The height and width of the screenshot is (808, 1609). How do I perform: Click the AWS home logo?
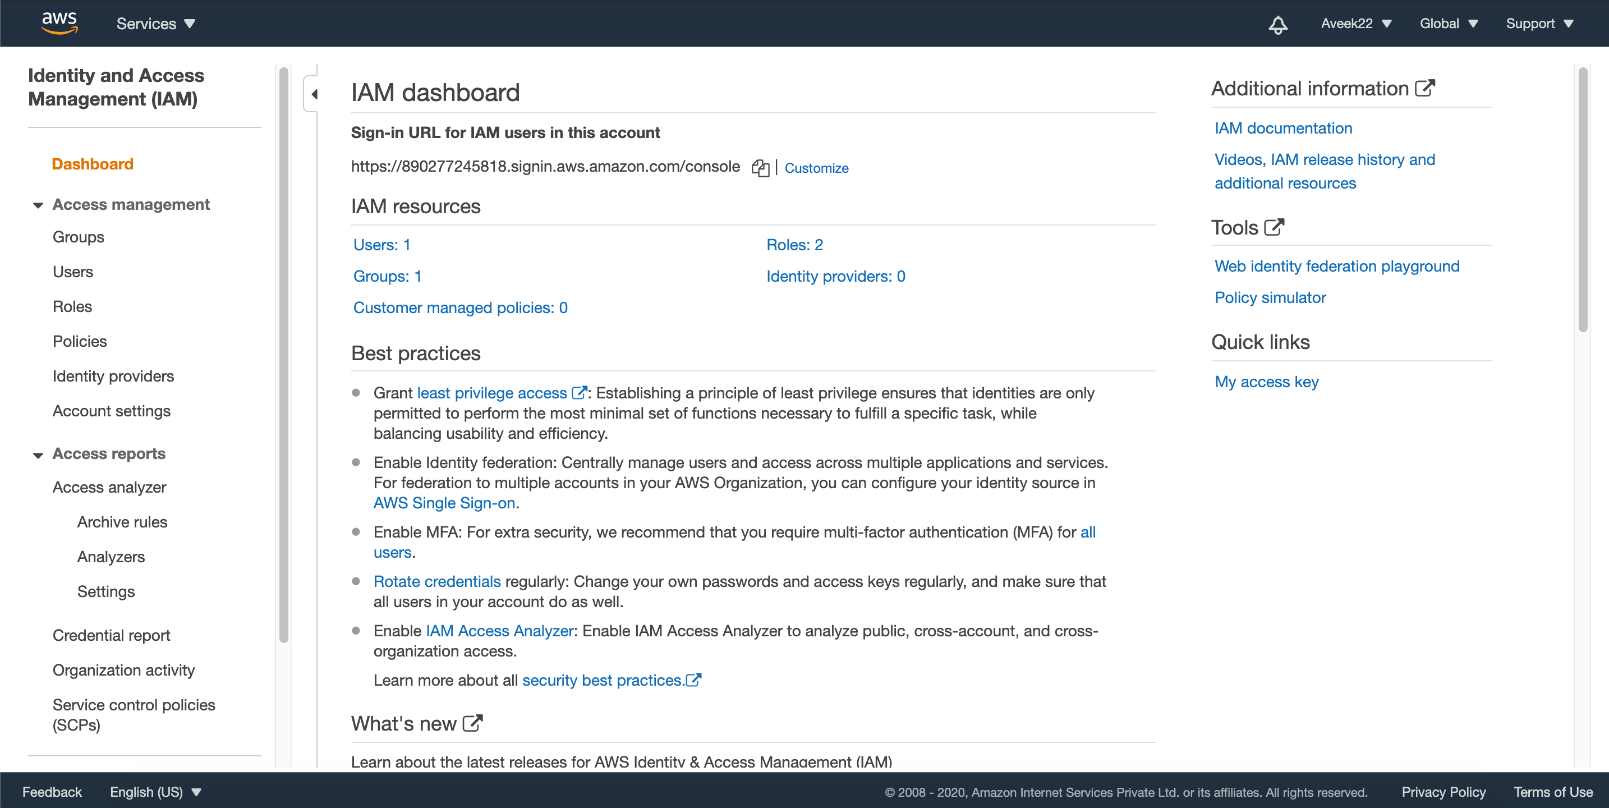click(x=59, y=22)
